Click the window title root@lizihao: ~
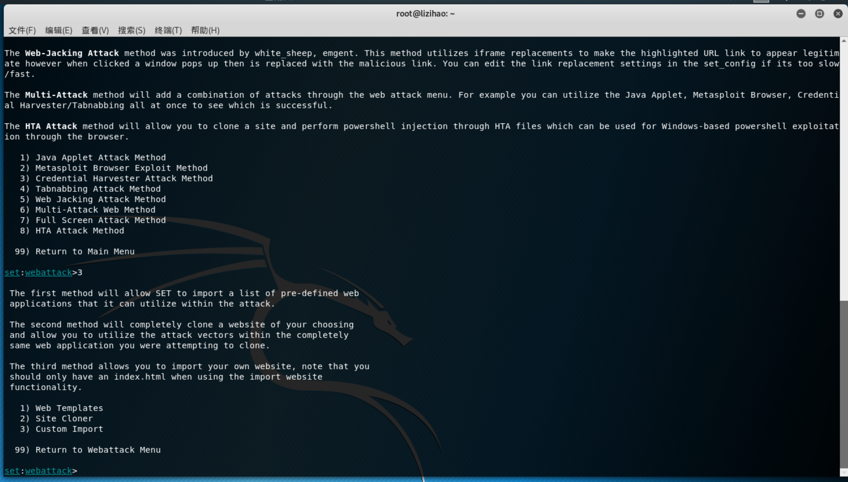The width and height of the screenshot is (848, 482). pyautogui.click(x=425, y=13)
